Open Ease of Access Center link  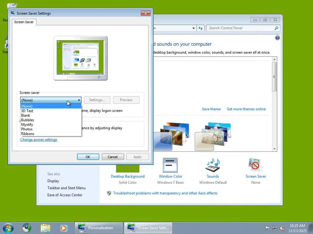click(x=65, y=195)
